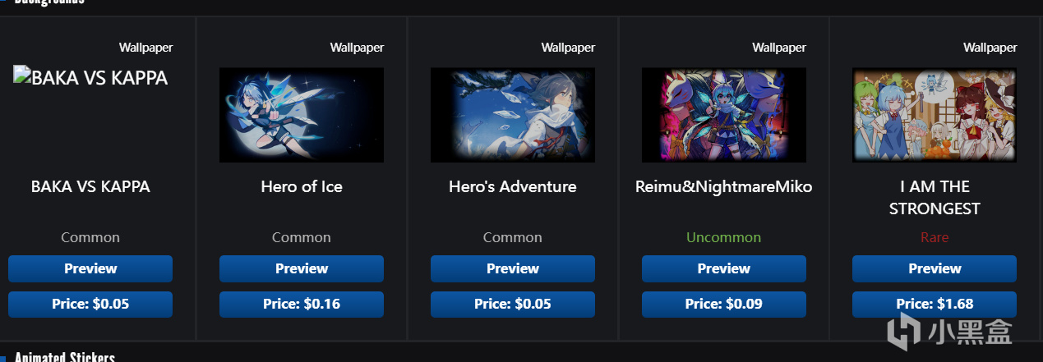The width and height of the screenshot is (1043, 362).
Task: Click the Uncommon rarity label
Action: [724, 237]
